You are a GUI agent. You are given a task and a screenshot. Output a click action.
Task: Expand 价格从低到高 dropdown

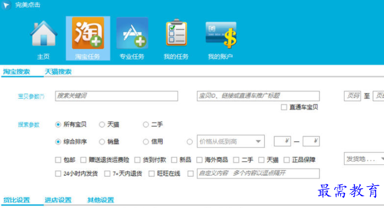click(x=231, y=141)
